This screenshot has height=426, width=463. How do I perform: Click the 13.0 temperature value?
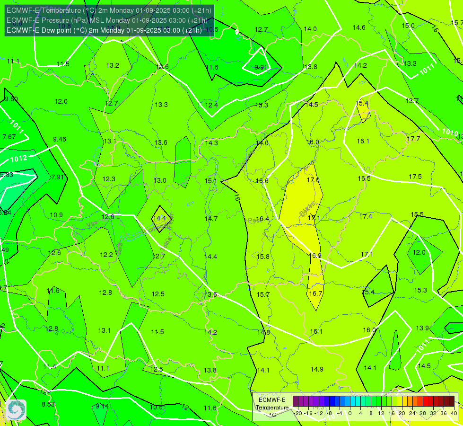tap(160, 180)
